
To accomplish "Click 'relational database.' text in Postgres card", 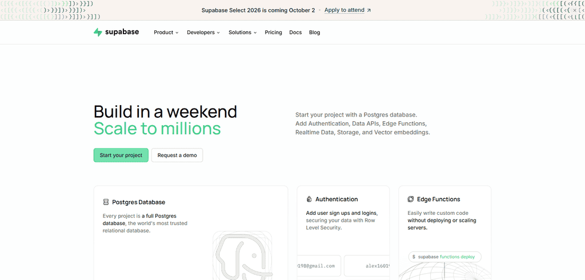I will pos(126,230).
